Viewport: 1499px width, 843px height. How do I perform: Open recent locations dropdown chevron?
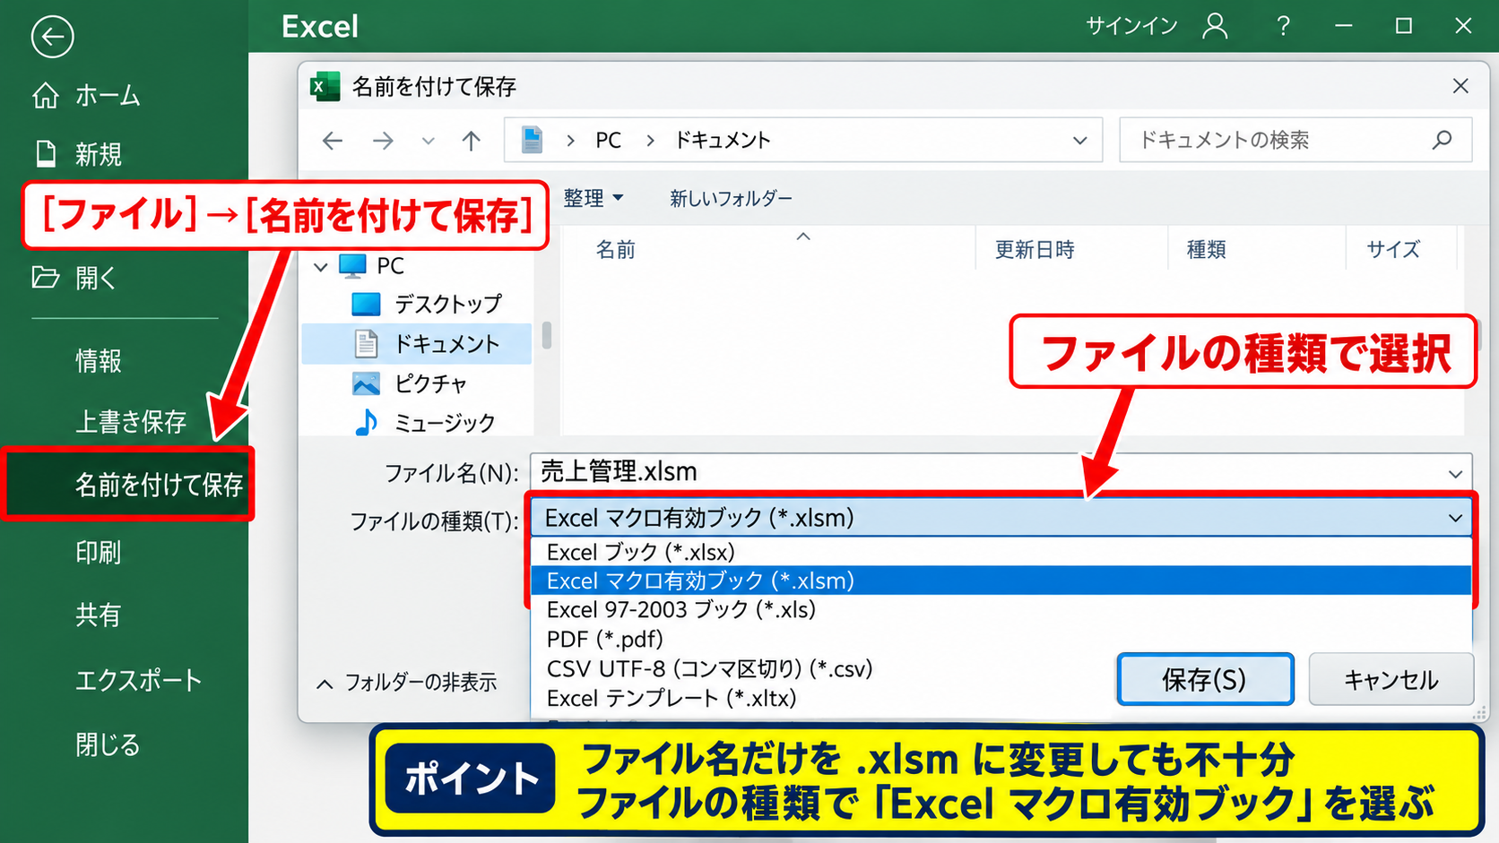pyautogui.click(x=429, y=141)
